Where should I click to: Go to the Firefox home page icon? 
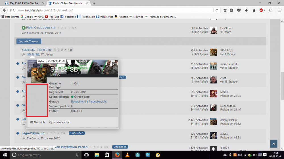pos(254,10)
